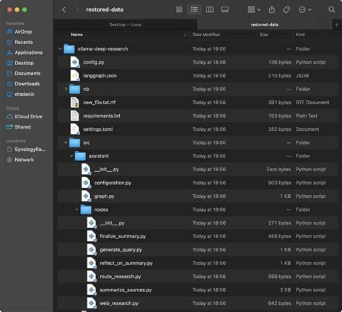The image size is (342, 312).
Task: Sort by the Kind column header
Action: tap(300, 35)
